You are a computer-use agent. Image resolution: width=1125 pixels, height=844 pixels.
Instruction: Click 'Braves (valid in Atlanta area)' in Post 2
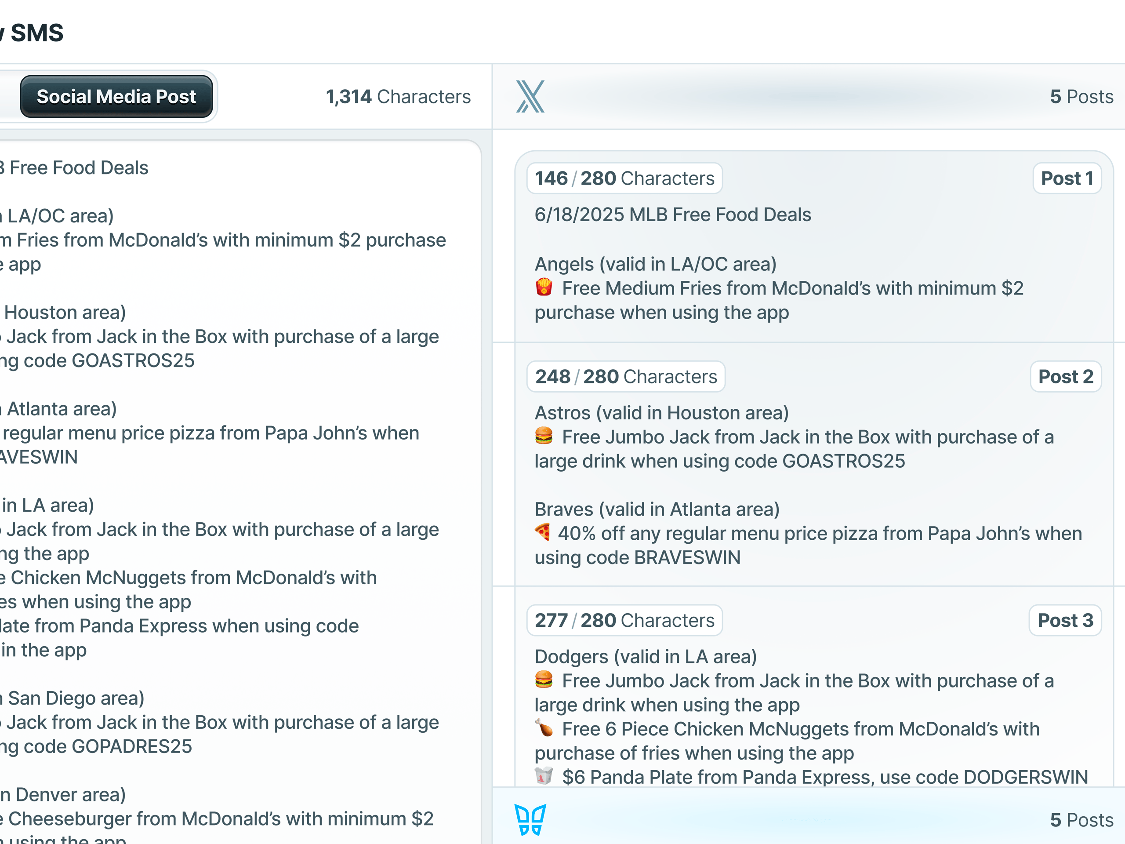pos(657,509)
